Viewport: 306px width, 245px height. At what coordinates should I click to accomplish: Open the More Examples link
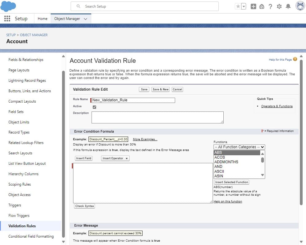[145, 139]
